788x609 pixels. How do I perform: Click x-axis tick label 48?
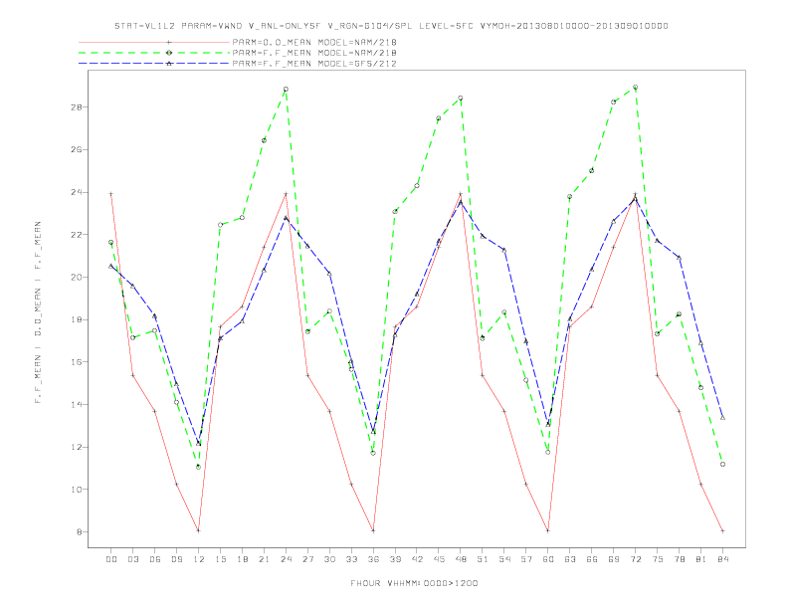[461, 559]
